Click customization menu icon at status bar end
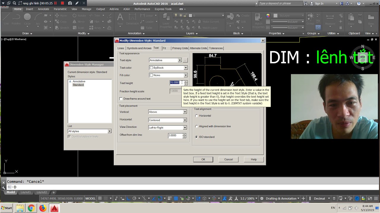The width and height of the screenshot is (380, 213). (376, 199)
